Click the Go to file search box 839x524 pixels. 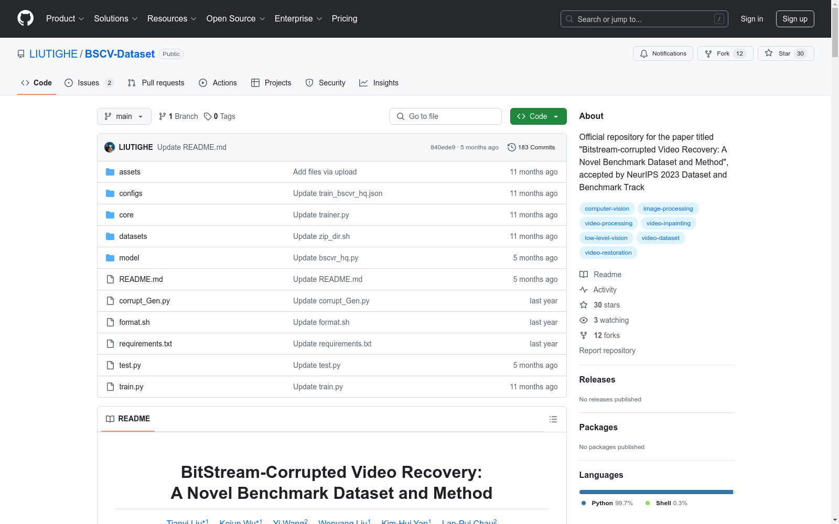(x=446, y=116)
